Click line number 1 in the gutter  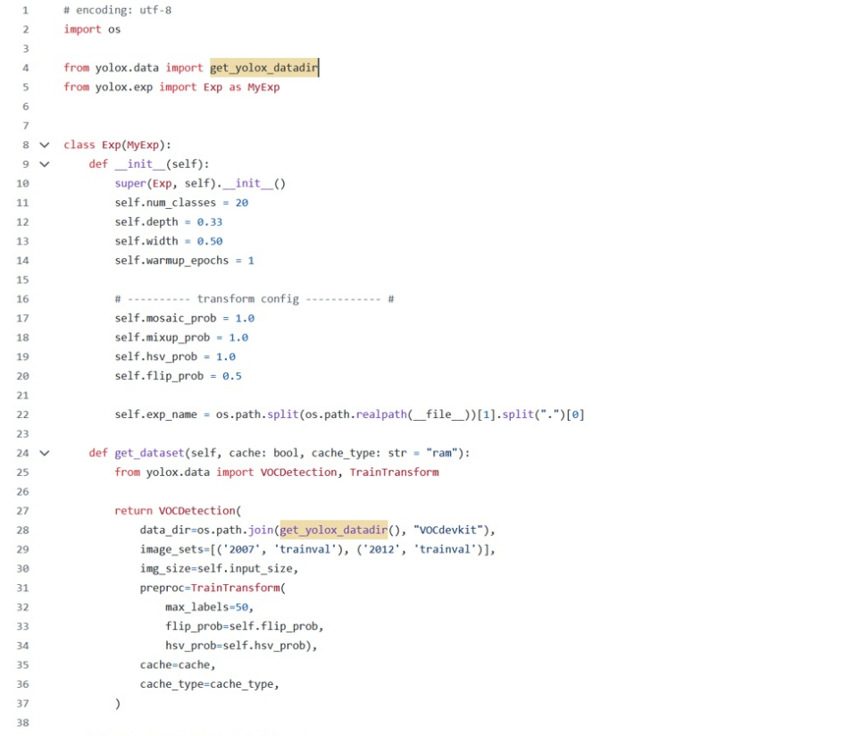[25, 10]
